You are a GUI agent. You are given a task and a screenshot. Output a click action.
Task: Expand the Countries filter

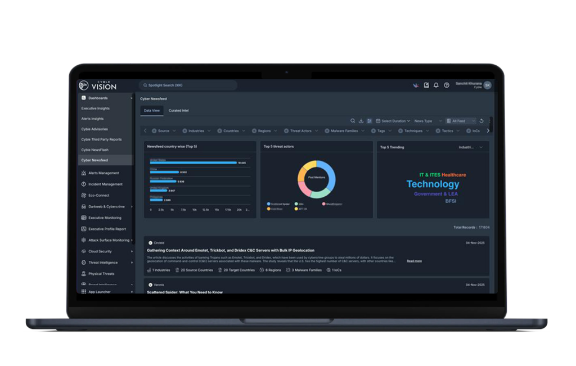click(x=231, y=130)
